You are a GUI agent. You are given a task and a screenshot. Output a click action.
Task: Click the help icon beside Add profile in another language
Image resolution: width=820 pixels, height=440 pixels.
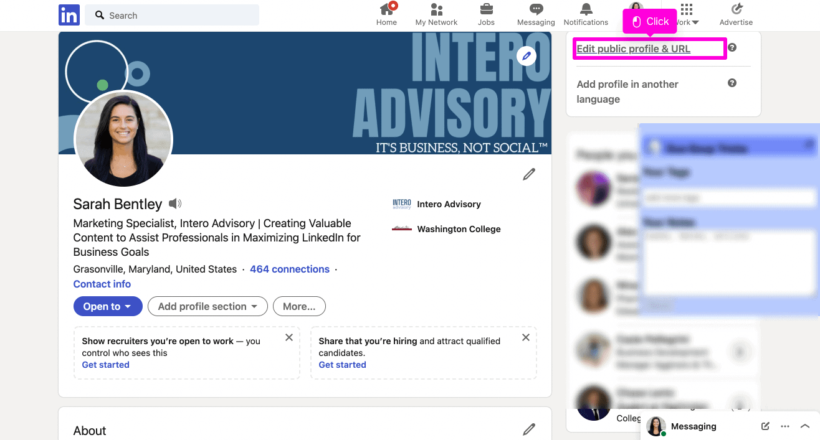[x=732, y=83]
